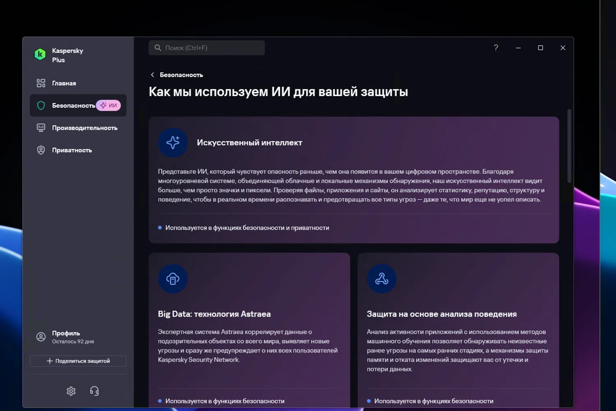616x411 pixels.
Task: Click the heading Как мы используем ИИ
Action: point(278,92)
